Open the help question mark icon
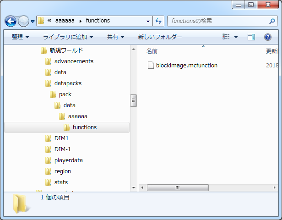The width and height of the screenshot is (282, 220). click(x=268, y=37)
